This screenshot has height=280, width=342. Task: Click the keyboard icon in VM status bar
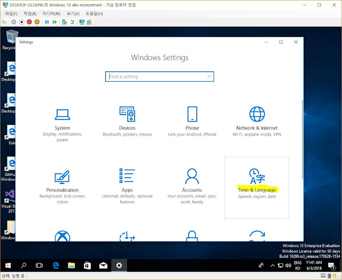[323, 276]
